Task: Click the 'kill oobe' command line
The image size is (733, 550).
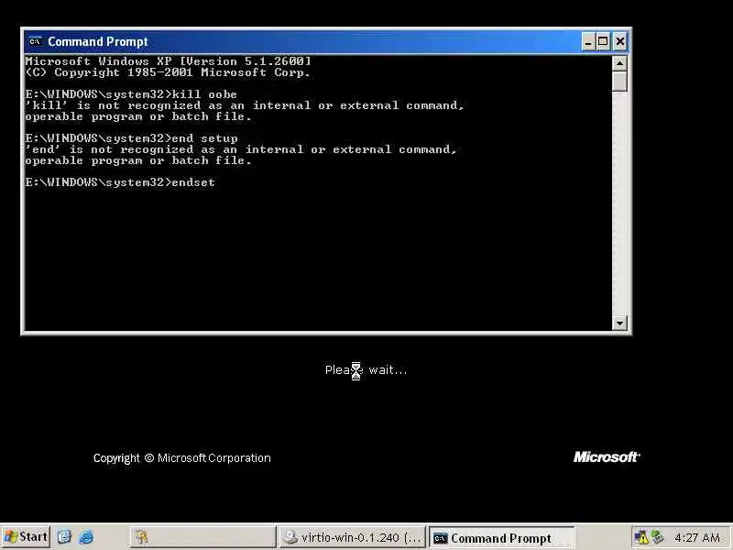Action: click(x=131, y=94)
